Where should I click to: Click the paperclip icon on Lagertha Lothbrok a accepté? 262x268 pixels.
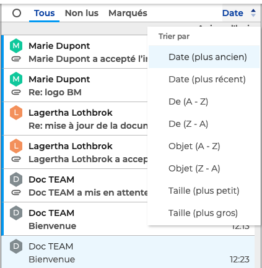(x=16, y=159)
